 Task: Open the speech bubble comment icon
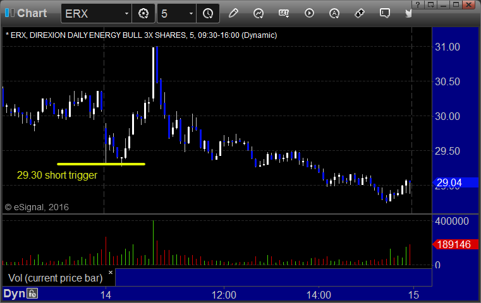pos(385,13)
